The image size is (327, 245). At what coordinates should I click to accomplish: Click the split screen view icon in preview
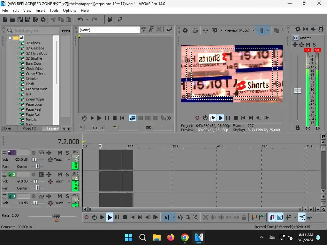(x=214, y=30)
